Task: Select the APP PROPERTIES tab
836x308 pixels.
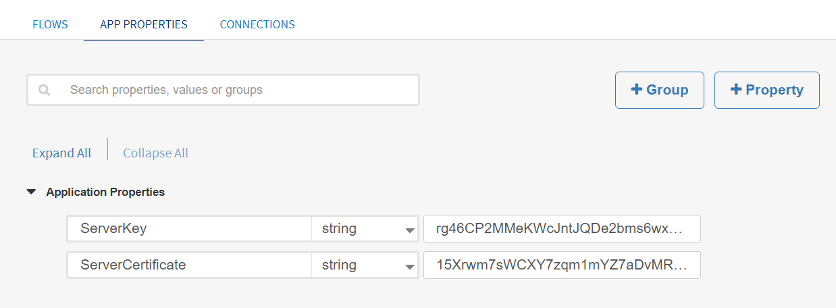Action: pos(144,24)
